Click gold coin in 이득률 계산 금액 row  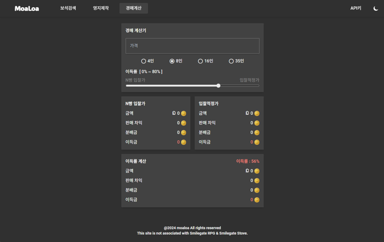pos(257,171)
